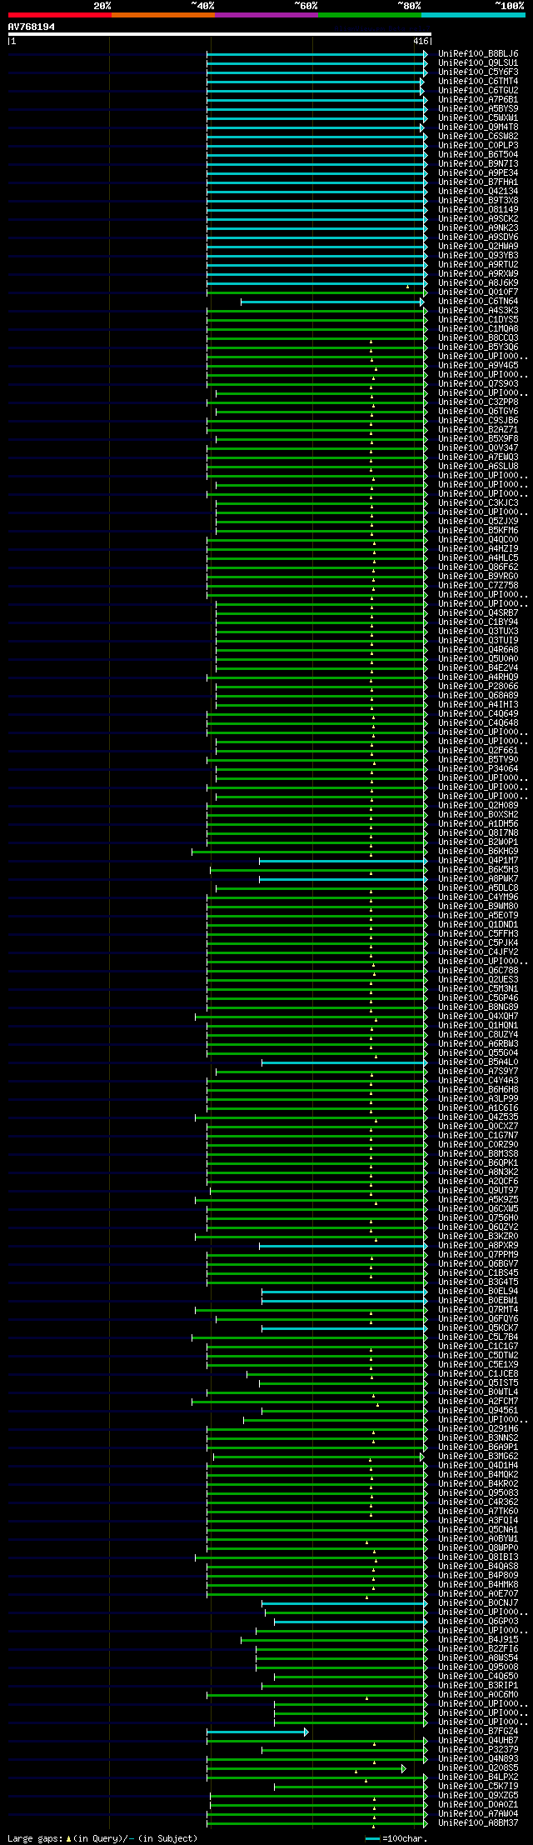Select label UniRef100_A9NK23

[x=478, y=227]
